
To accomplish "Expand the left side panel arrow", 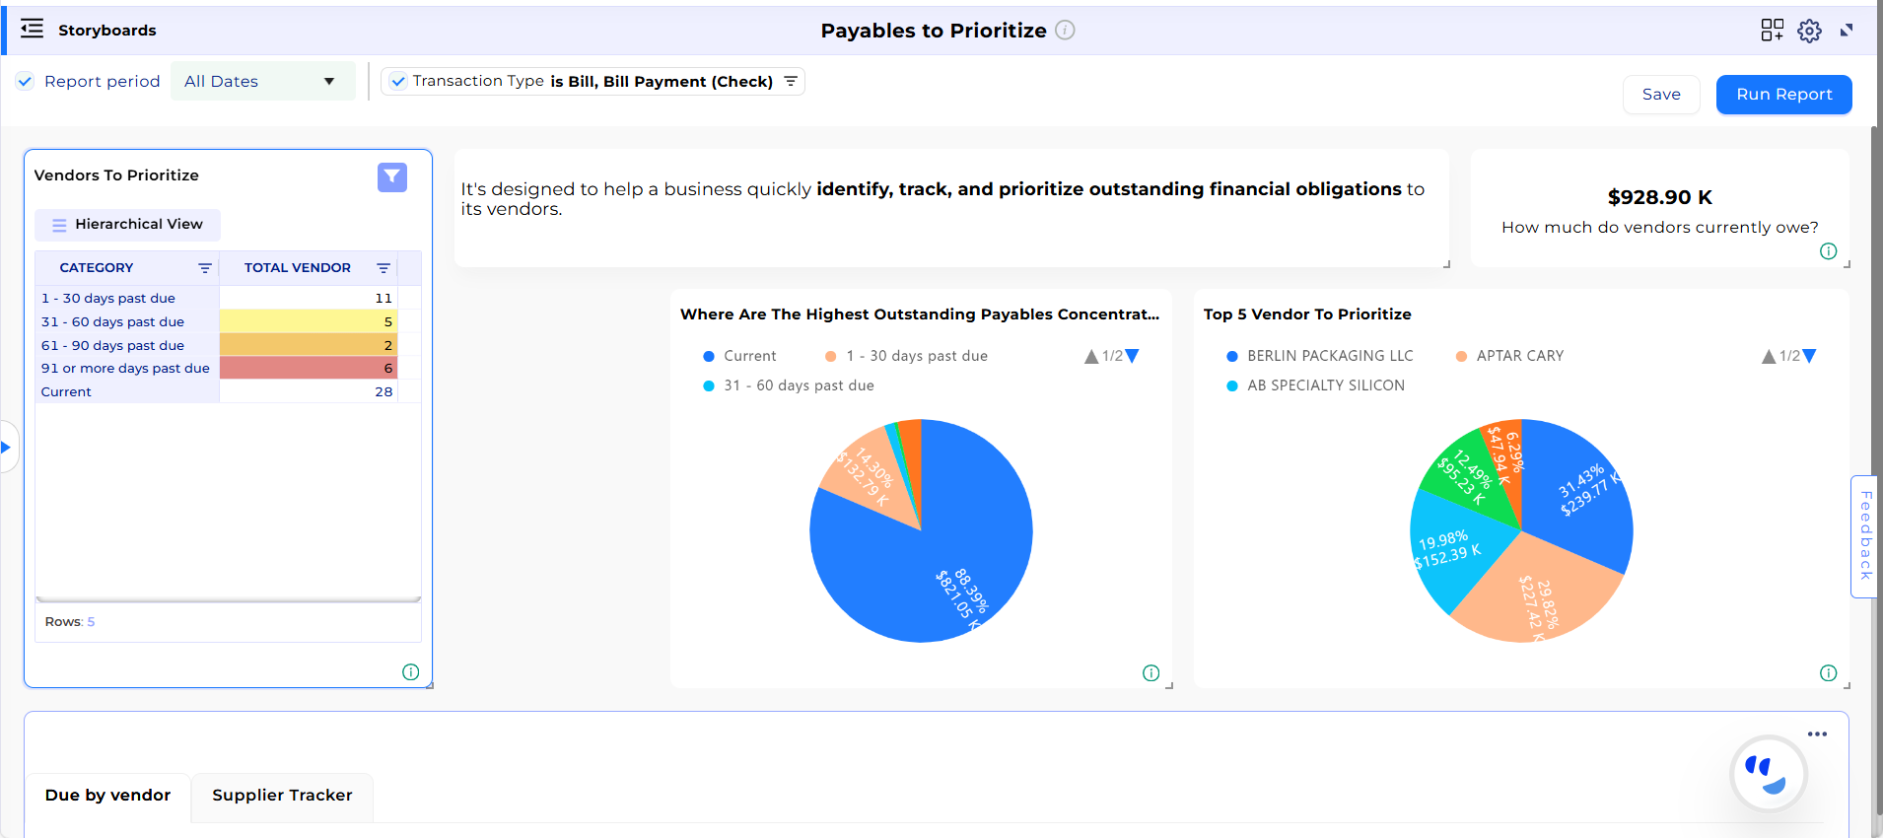I will click(6, 448).
